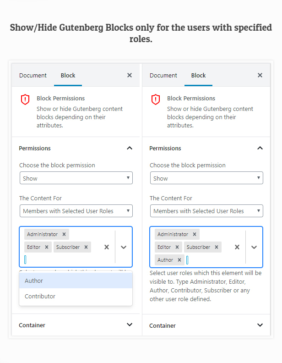Remove Editor tag in left panel
The image size is (282, 363).
[x=46, y=247]
